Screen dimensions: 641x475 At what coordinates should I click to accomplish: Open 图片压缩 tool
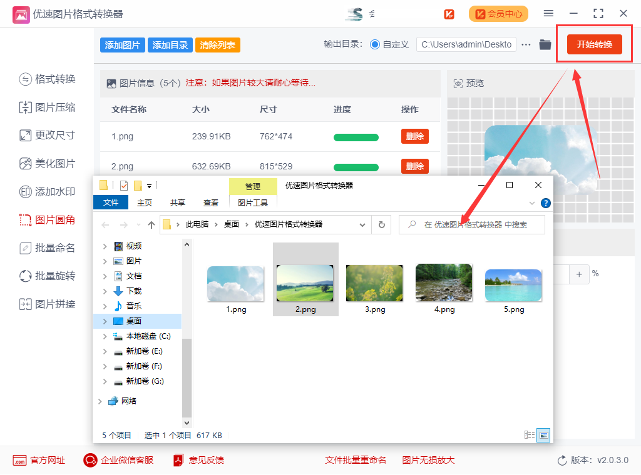tap(47, 107)
